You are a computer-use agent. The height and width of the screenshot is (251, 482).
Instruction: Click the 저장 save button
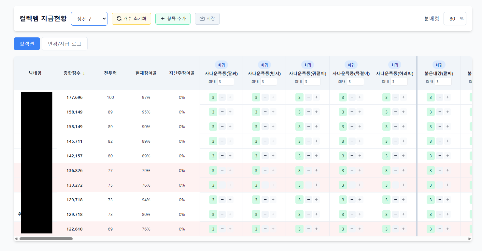[207, 19]
